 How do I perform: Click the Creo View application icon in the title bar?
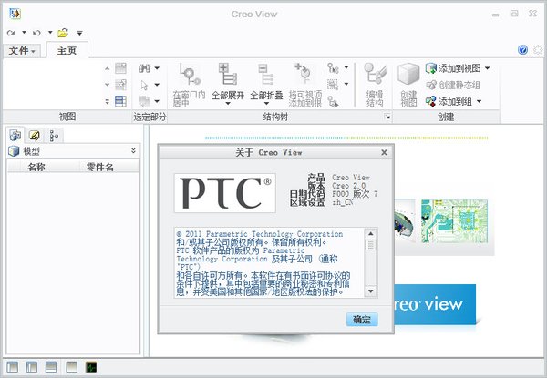(x=15, y=14)
